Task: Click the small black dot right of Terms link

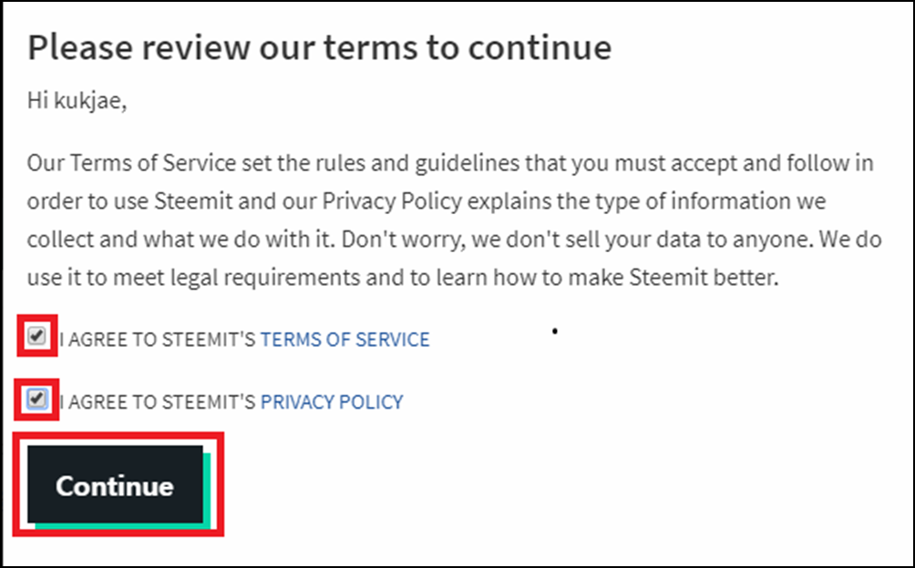Action: click(x=554, y=331)
